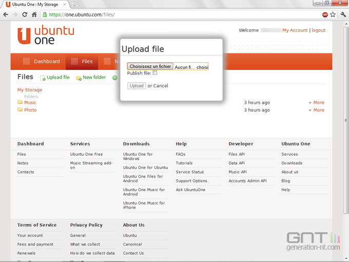The image size is (349, 262).
Task: Click the New folder icon
Action: 79,78
